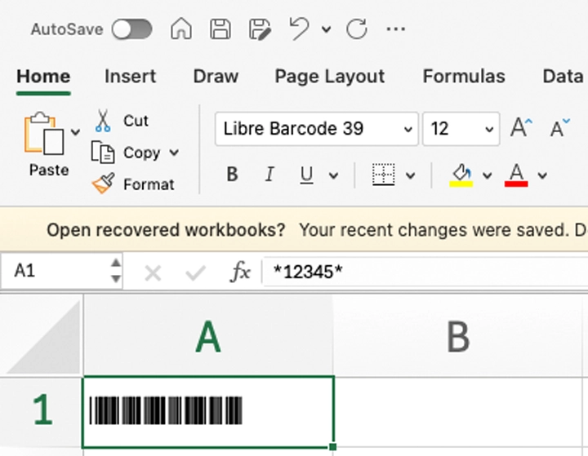Viewport: 588px width, 456px height.
Task: Click the Undo arrow icon
Action: click(299, 29)
